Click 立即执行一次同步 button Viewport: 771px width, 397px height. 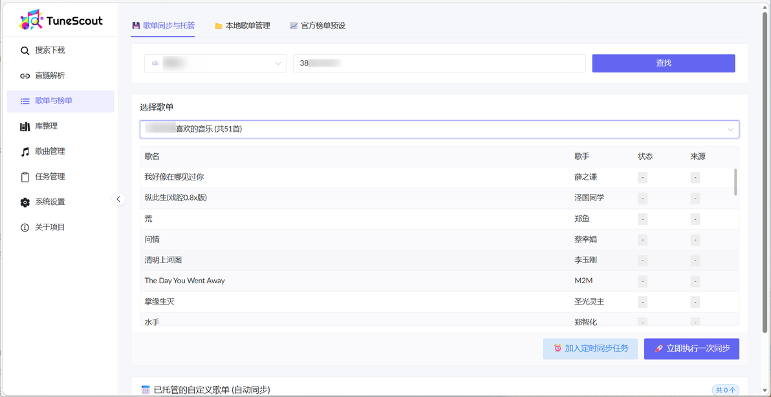pos(692,349)
